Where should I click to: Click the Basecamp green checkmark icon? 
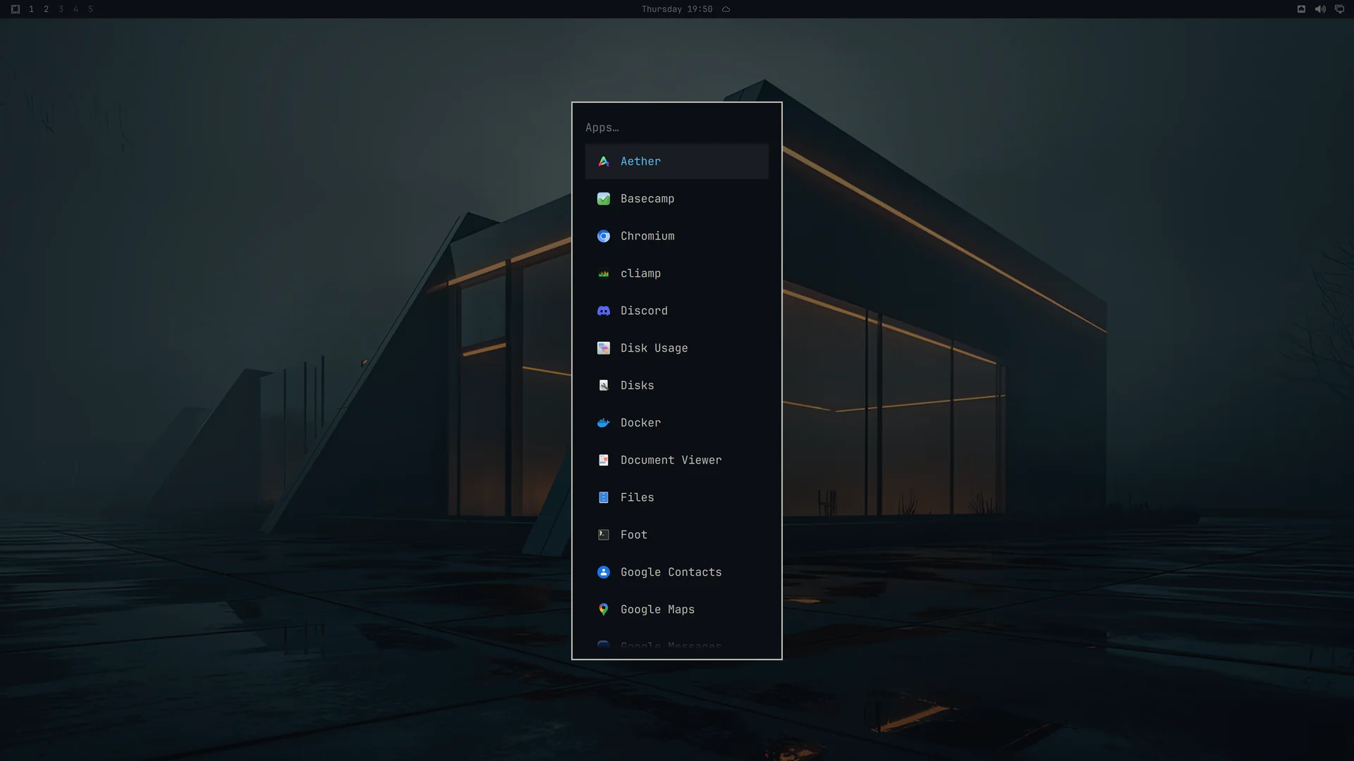604,199
